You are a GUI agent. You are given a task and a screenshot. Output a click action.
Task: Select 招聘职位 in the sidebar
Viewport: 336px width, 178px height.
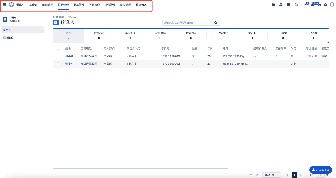click(x=22, y=38)
